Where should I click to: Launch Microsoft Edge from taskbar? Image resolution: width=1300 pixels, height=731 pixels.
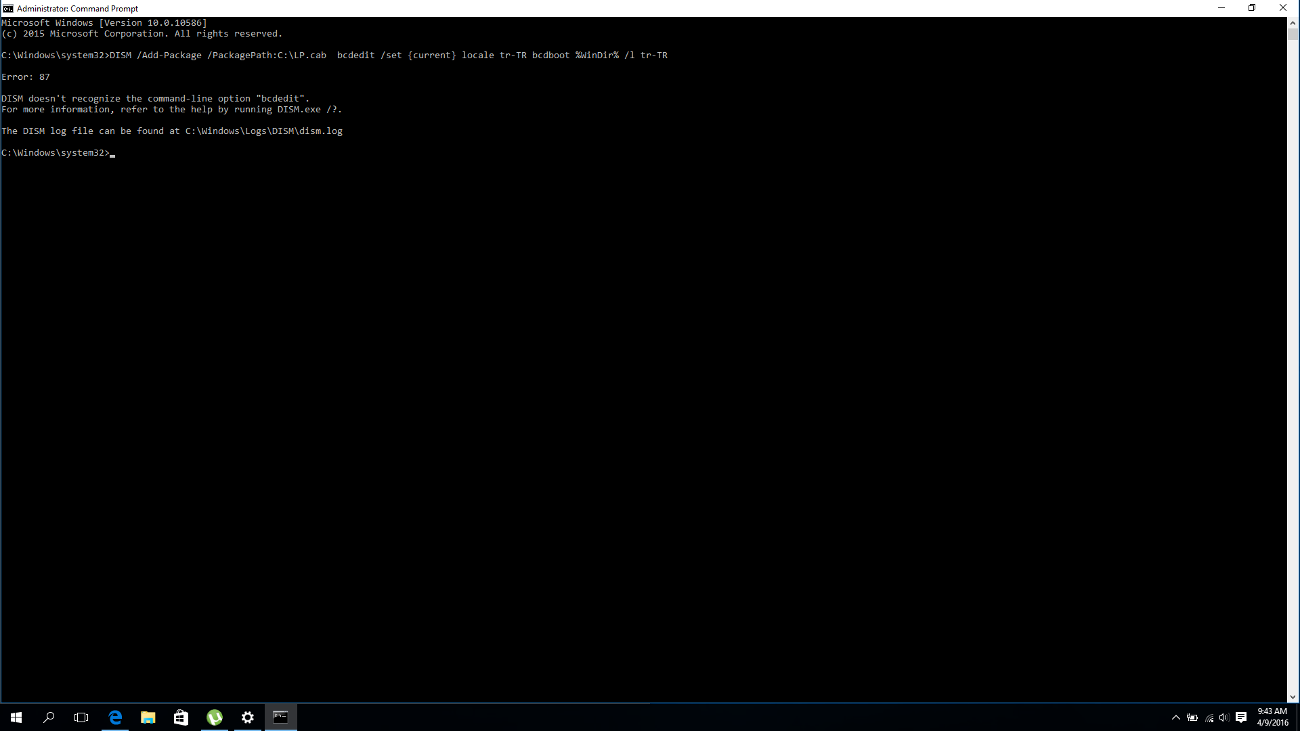tap(115, 717)
